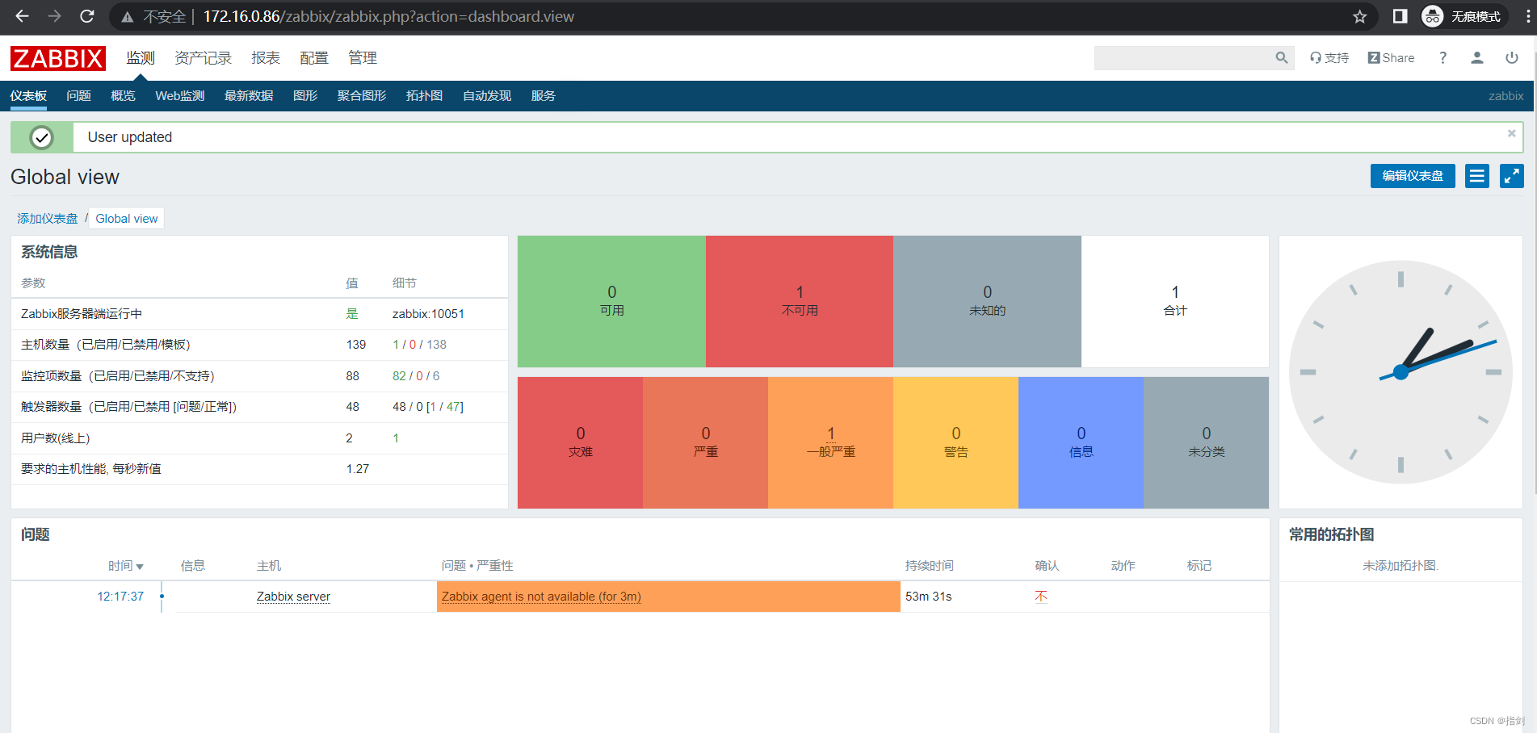The height and width of the screenshot is (733, 1537).
Task: Click the green 可用 hosts tile
Action: click(x=611, y=301)
